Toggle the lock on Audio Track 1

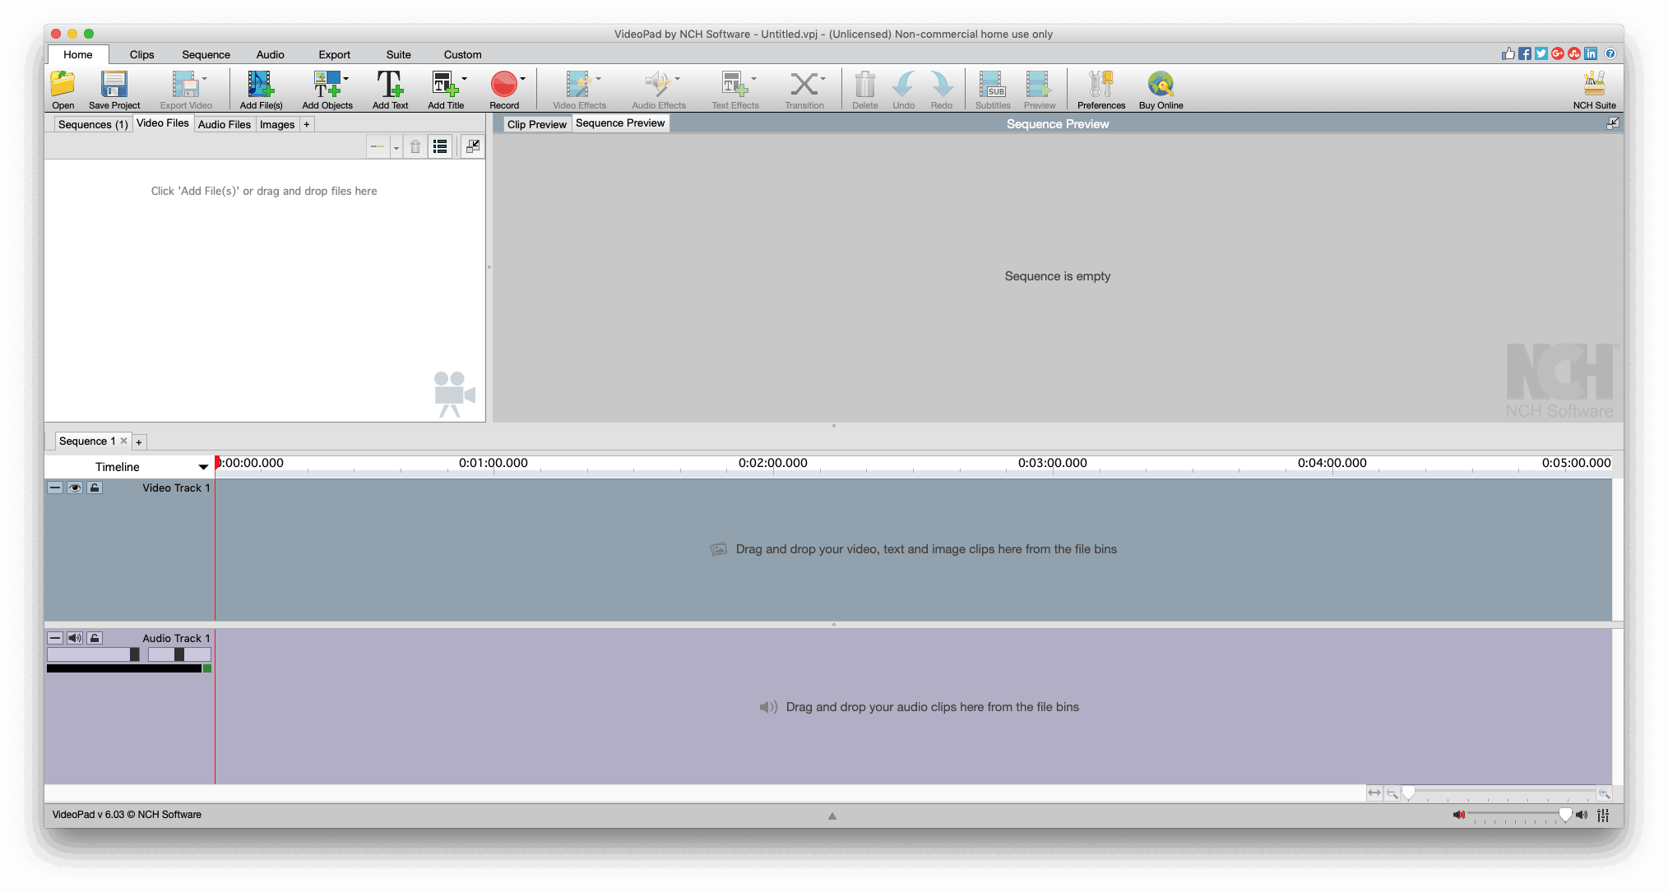pyautogui.click(x=95, y=638)
